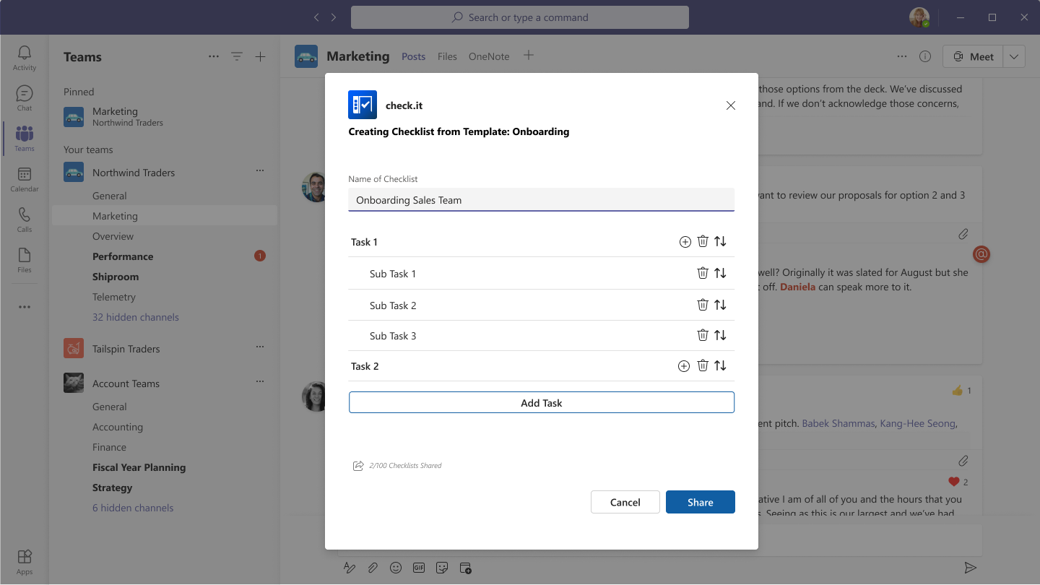Close the check.it dialog

point(731,105)
